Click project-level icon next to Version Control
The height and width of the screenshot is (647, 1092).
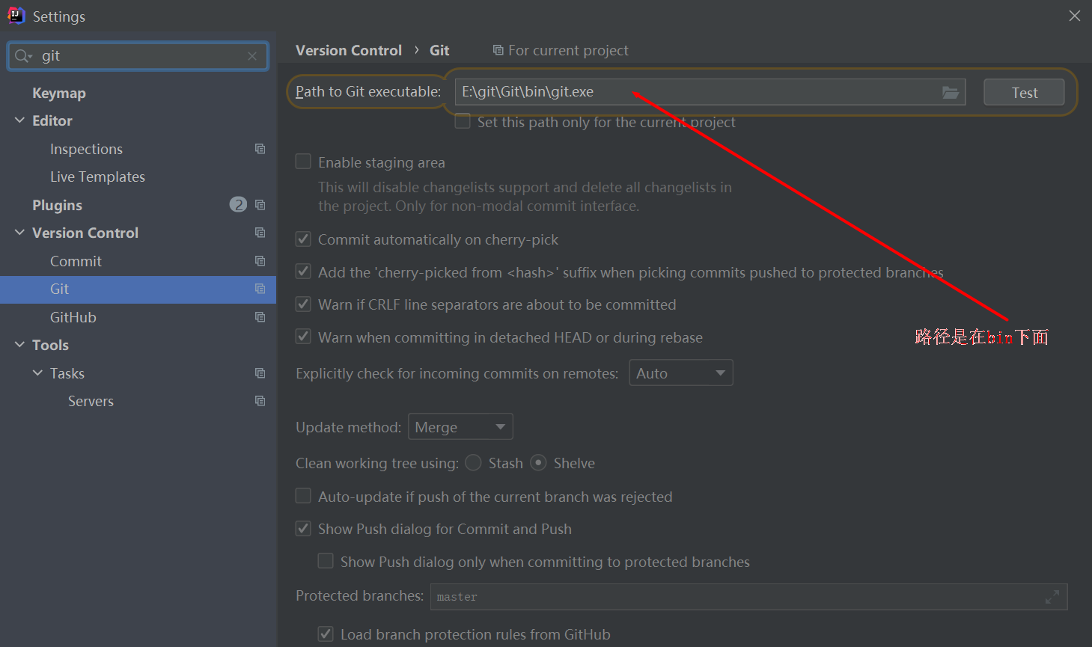pos(260,233)
